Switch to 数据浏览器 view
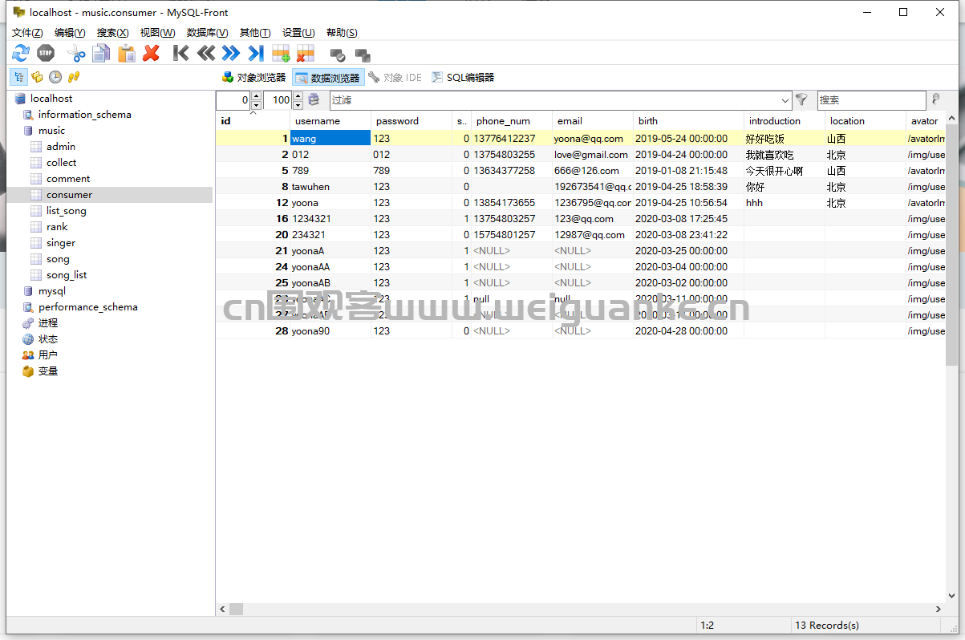 [x=328, y=77]
